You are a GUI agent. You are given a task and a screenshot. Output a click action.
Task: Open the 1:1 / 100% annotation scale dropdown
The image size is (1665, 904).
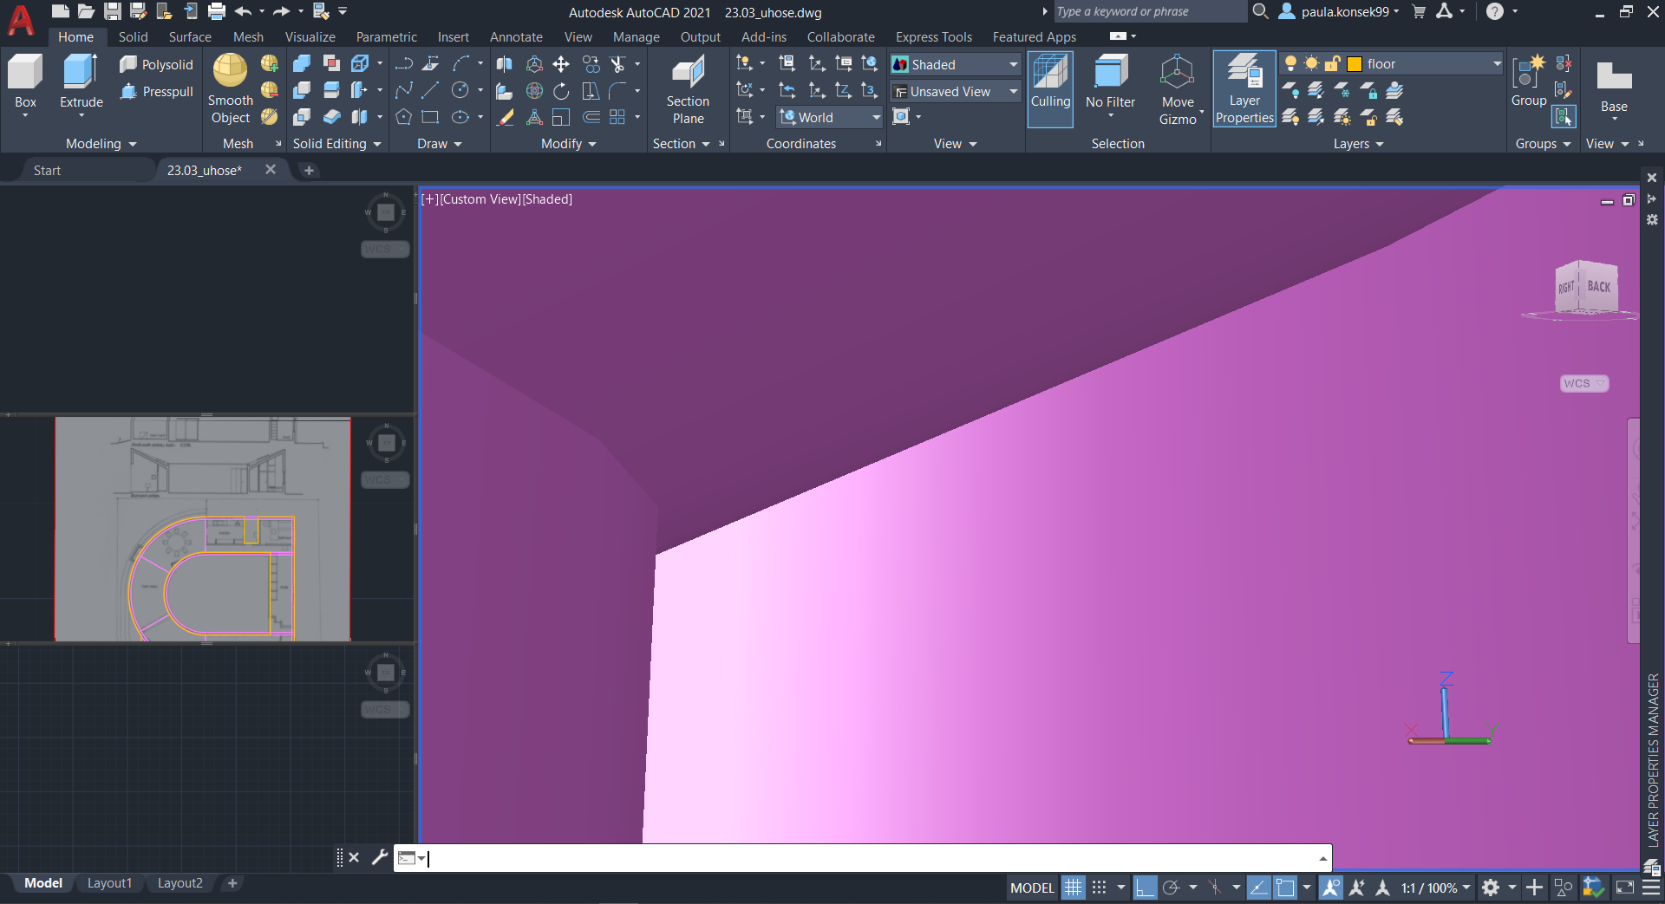coord(1436,888)
